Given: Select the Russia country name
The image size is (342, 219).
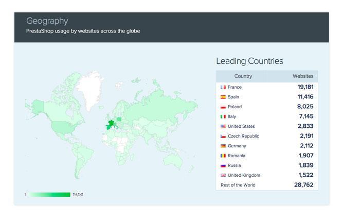Looking at the screenshot, I should click(x=234, y=165).
